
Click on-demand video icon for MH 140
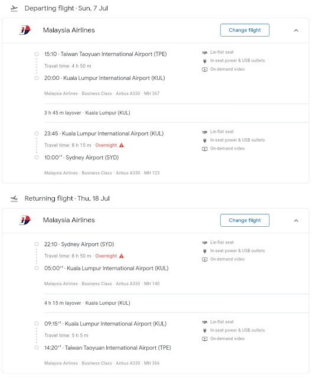[205, 259]
